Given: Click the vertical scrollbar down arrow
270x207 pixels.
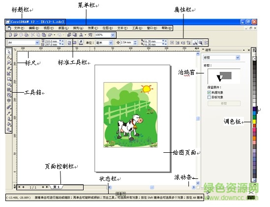Looking at the screenshot, I should (198, 183).
